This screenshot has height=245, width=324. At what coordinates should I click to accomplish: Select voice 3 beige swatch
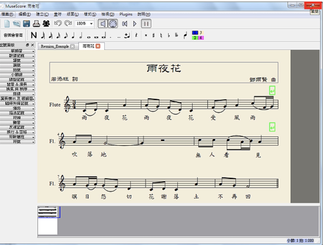tap(201, 33)
